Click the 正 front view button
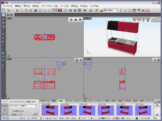The width and height of the screenshot is (162, 121). point(76,60)
